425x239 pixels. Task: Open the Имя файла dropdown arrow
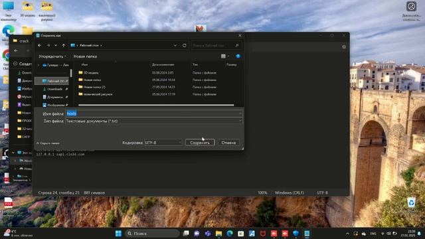pyautogui.click(x=240, y=114)
